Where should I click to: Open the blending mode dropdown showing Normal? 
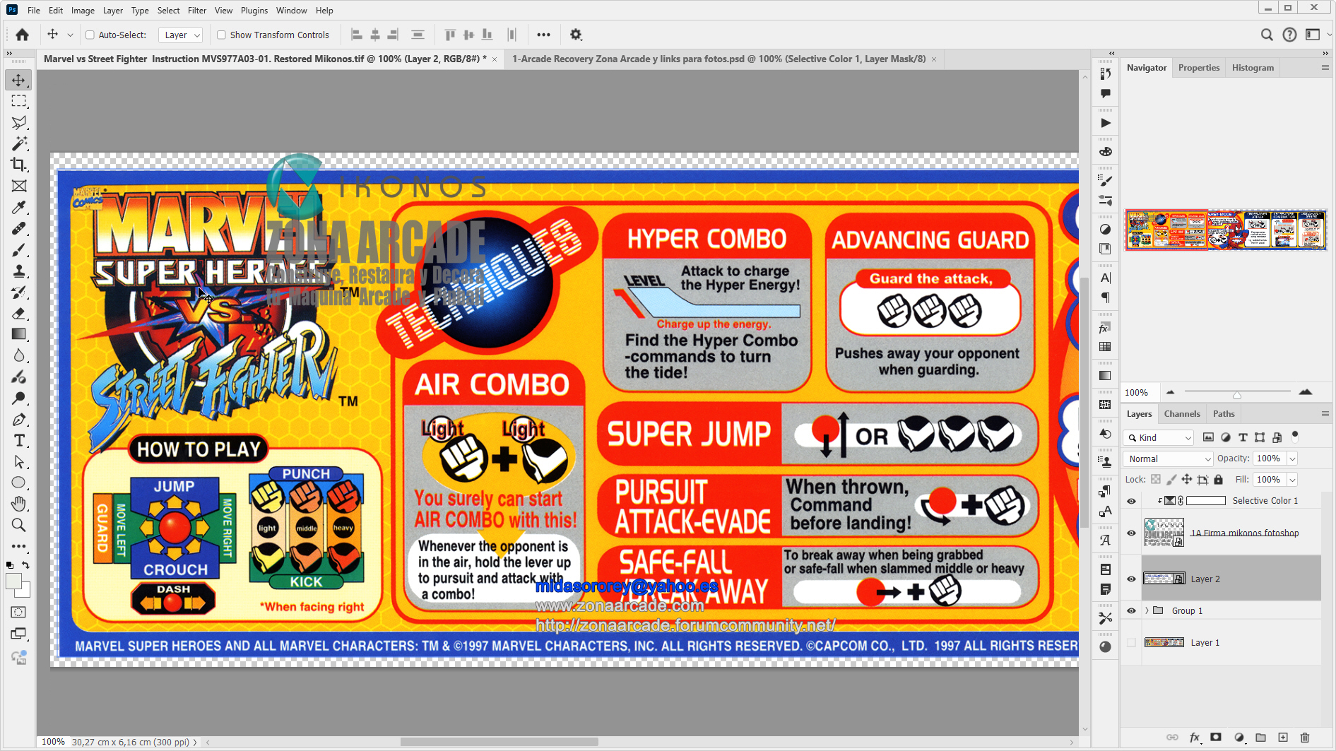click(x=1167, y=459)
